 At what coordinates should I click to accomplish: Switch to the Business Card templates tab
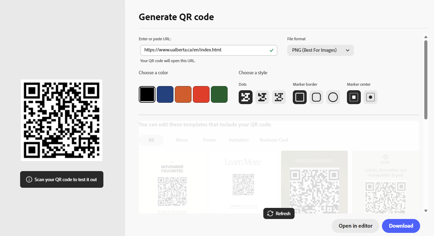point(274,140)
